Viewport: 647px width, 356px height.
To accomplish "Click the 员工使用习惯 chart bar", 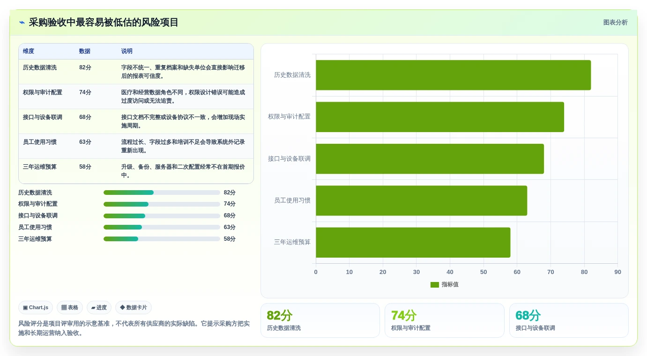I will coord(421,200).
